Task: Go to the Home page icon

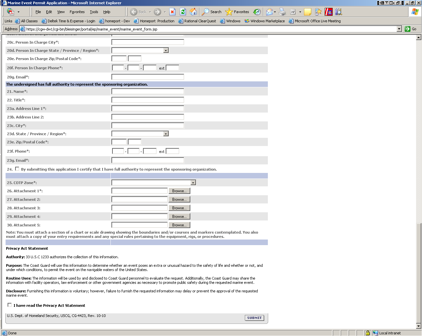Action: tap(194, 12)
